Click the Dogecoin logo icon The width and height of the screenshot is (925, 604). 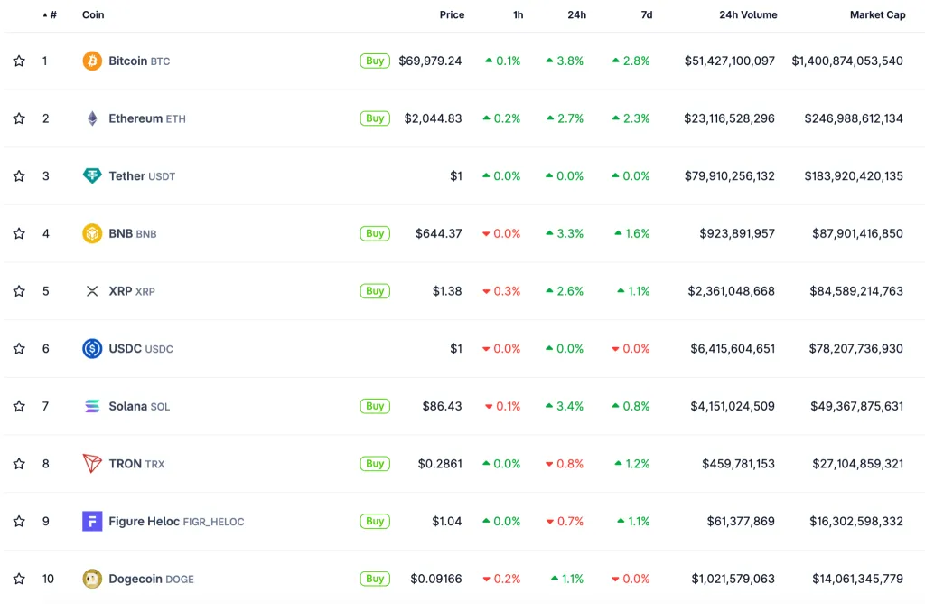pos(92,579)
